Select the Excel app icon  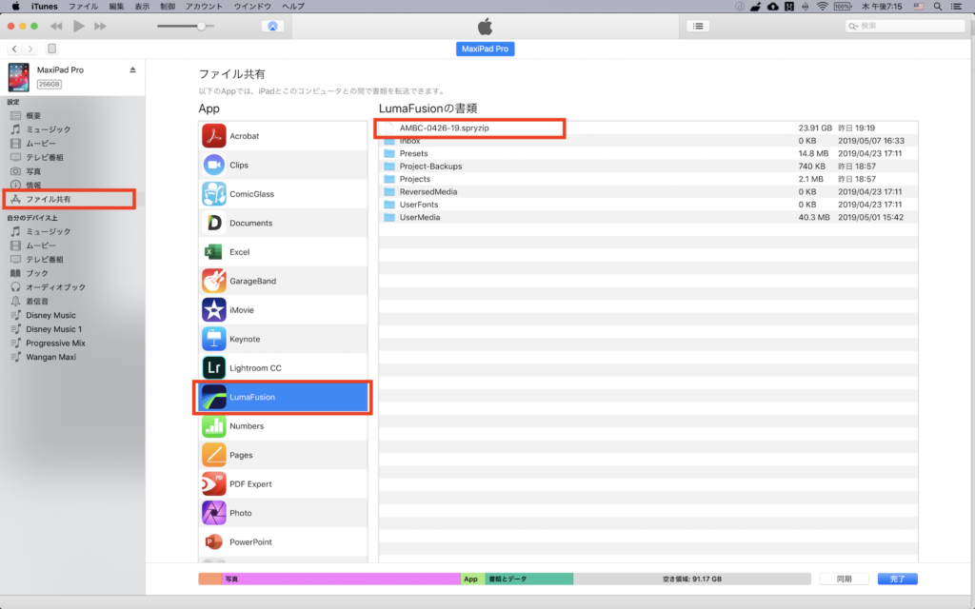(x=213, y=252)
